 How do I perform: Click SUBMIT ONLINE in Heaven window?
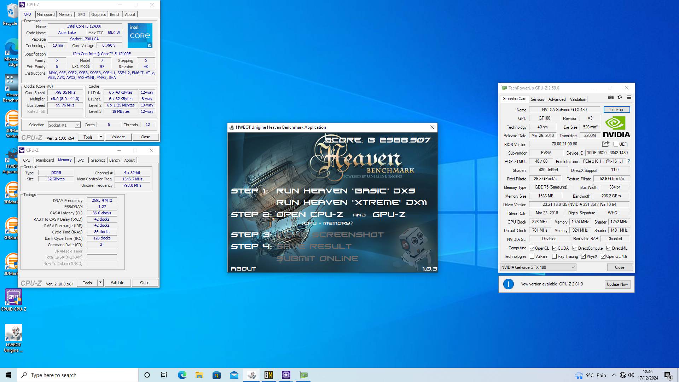click(x=317, y=259)
